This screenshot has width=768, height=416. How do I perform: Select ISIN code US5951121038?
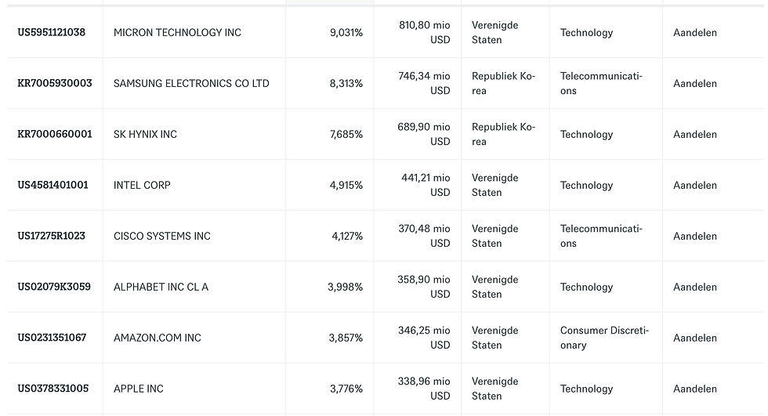pyautogui.click(x=52, y=32)
